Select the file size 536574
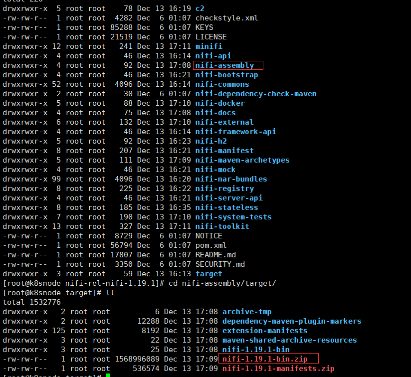 pyautogui.click(x=146, y=369)
